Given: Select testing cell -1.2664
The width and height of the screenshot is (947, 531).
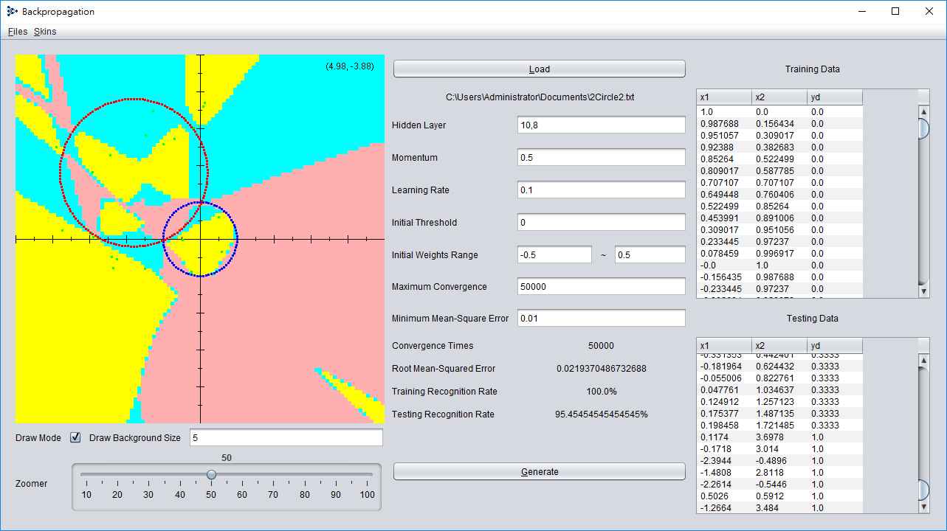Looking at the screenshot, I should 724,508.
